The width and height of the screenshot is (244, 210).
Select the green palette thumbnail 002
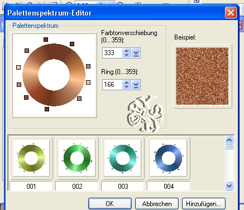[77, 158]
